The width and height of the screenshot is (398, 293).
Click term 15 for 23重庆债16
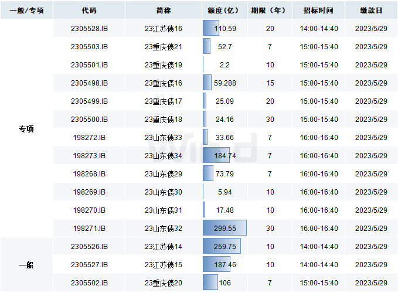pyautogui.click(x=270, y=83)
